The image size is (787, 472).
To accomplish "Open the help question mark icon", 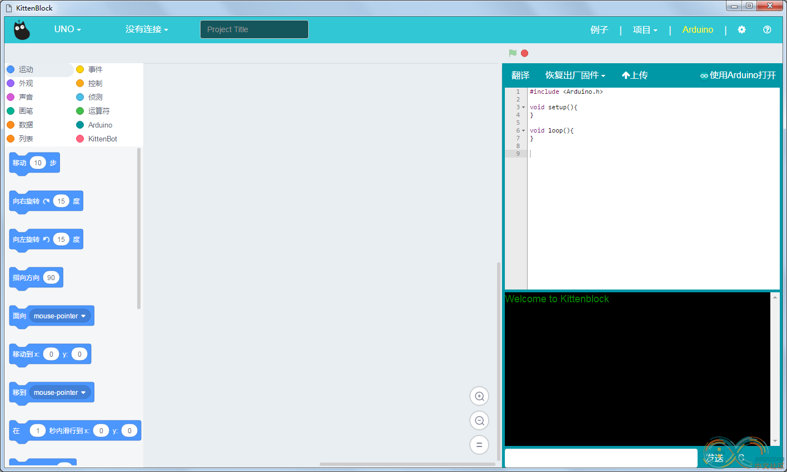I will [x=767, y=30].
